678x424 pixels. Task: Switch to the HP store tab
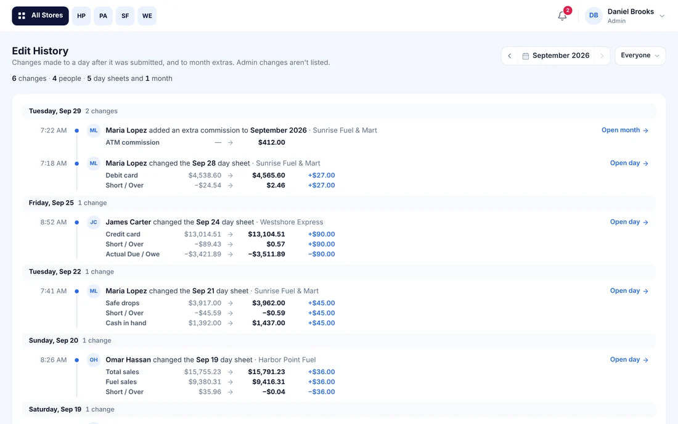pyautogui.click(x=81, y=15)
